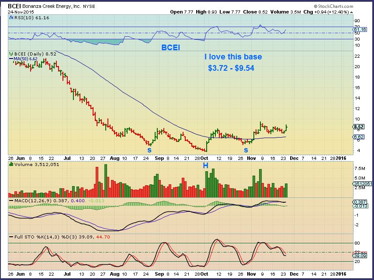Click the blue 0.400 MACD signal value

78,201
